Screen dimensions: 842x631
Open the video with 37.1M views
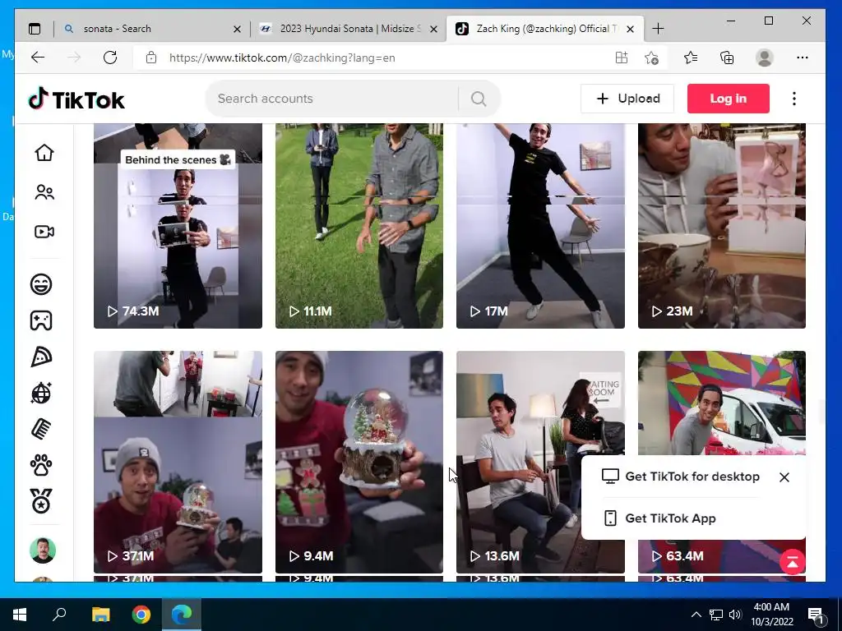[178, 462]
